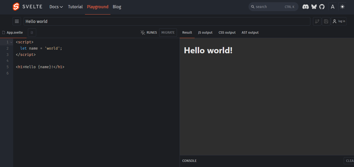Click line number 4 in the gutter
Screen dimensions: 354x167
pos(7,61)
